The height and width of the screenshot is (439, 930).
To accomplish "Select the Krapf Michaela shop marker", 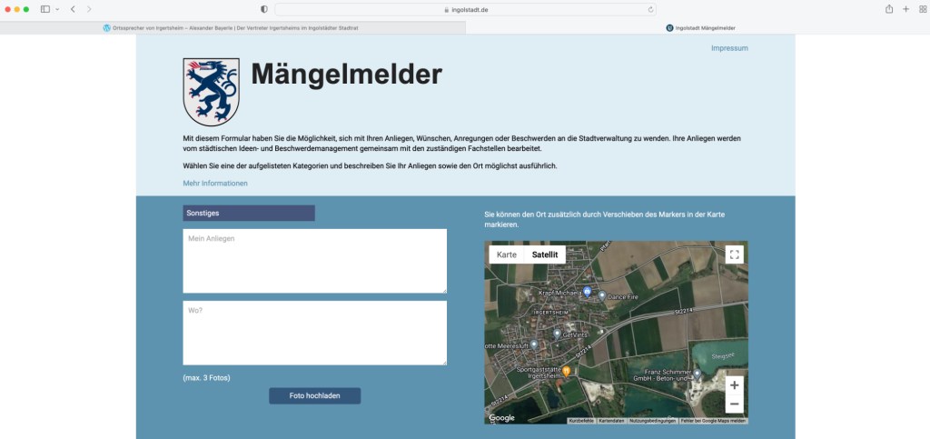I will point(588,292).
